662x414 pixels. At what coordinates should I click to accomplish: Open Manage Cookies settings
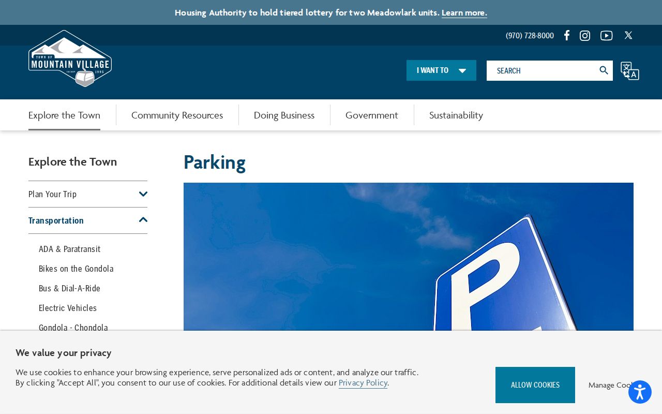coord(611,385)
